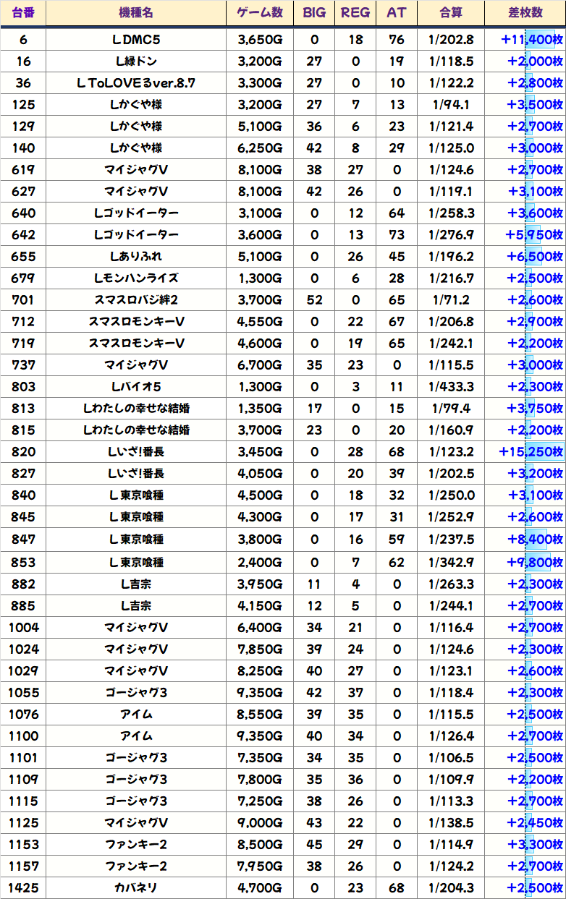Screen dimensions: 566x899
Task: Select the 8,250G game count cell
Action: click(x=260, y=670)
